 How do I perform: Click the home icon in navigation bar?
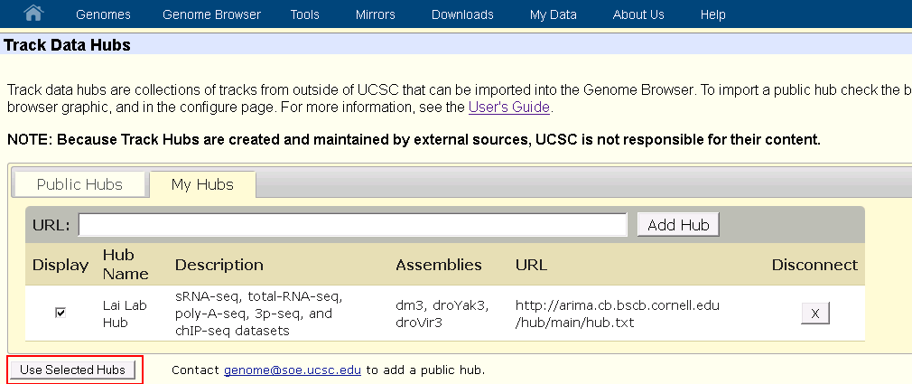(33, 14)
